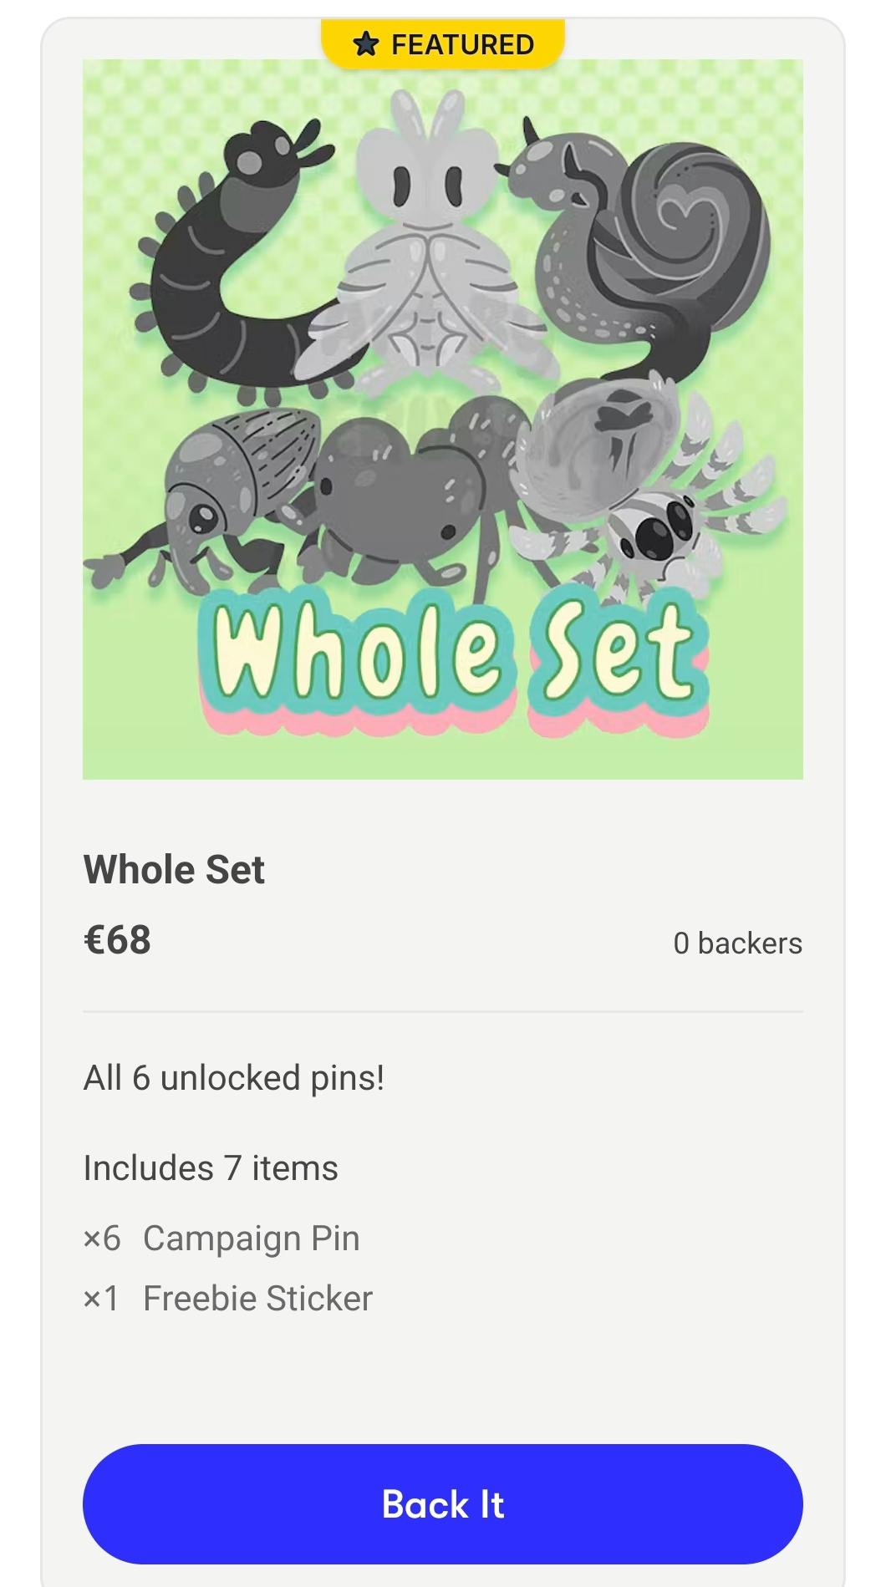Click the star icon in Featured badge
This screenshot has height=1587, width=886.
365,43
